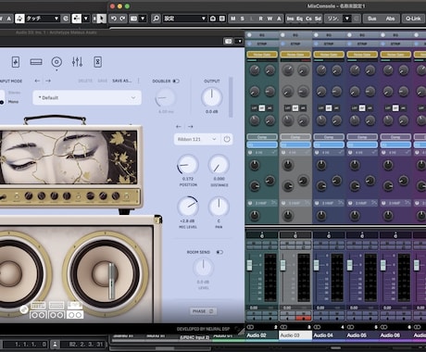Open the link group dropdown arrow
Screen dimensions: 426x352
point(347,19)
